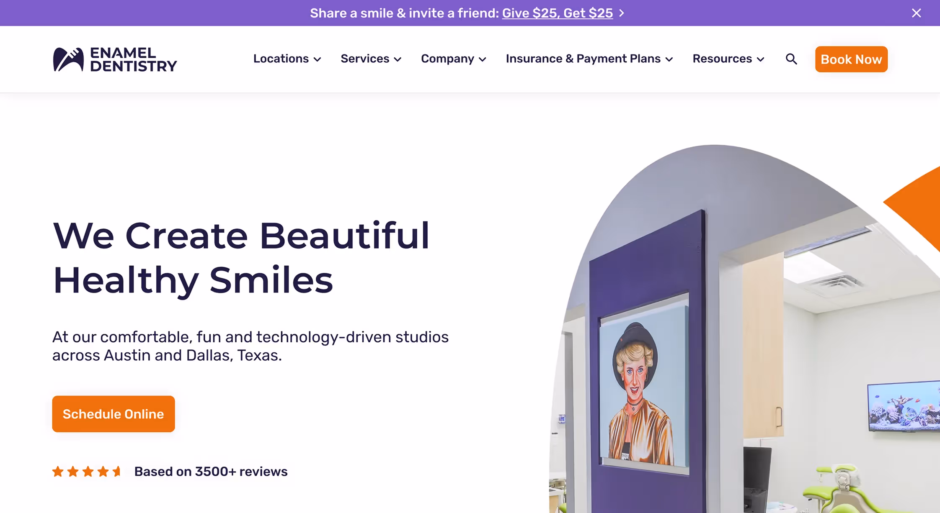The height and width of the screenshot is (513, 940).
Task: Follow the Give $25, Get $25 link
Action: click(x=557, y=13)
